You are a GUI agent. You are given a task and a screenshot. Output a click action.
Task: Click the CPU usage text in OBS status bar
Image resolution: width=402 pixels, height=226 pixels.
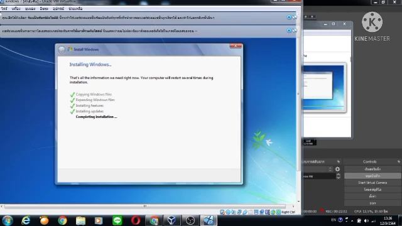point(371,212)
